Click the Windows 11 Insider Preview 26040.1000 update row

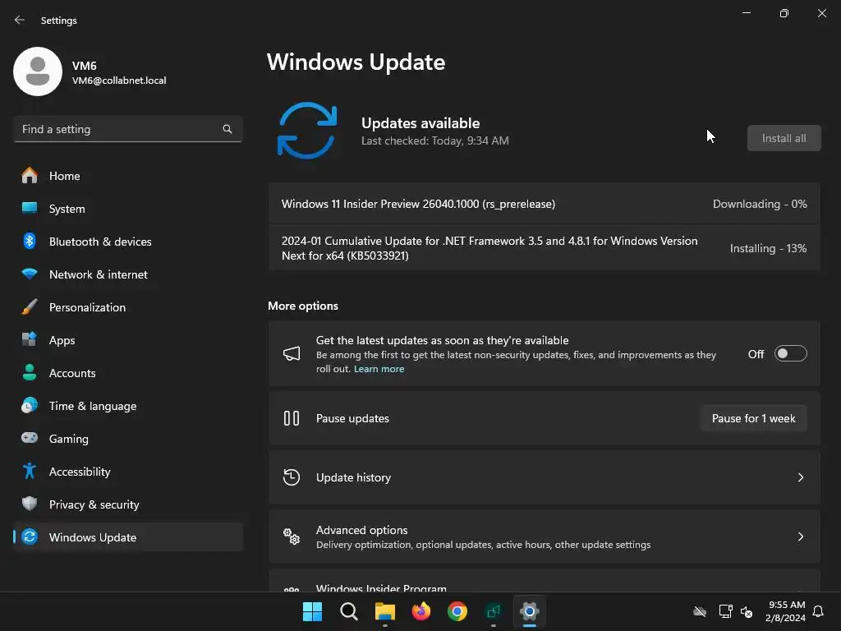544,204
